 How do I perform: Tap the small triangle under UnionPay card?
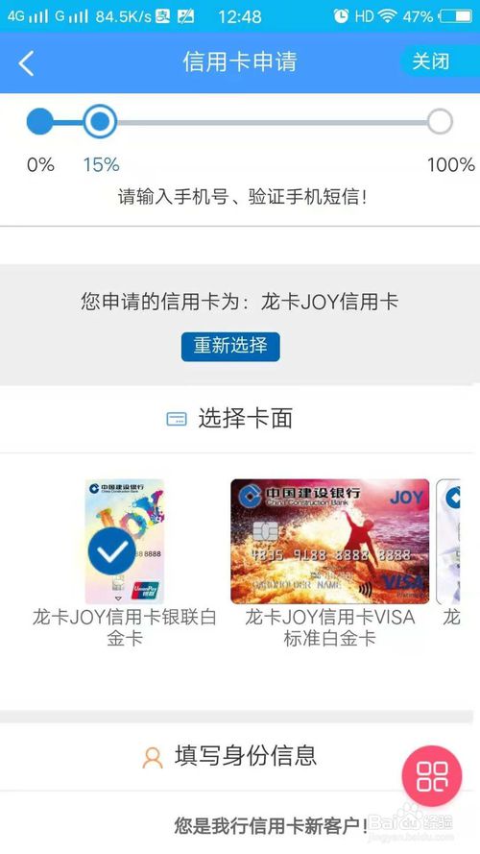[x=119, y=599]
